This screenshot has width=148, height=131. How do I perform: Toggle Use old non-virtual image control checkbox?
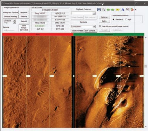100,26
